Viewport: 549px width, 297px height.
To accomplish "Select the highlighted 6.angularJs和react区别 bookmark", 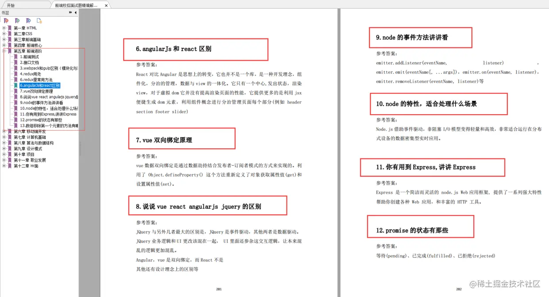I will [x=39, y=85].
